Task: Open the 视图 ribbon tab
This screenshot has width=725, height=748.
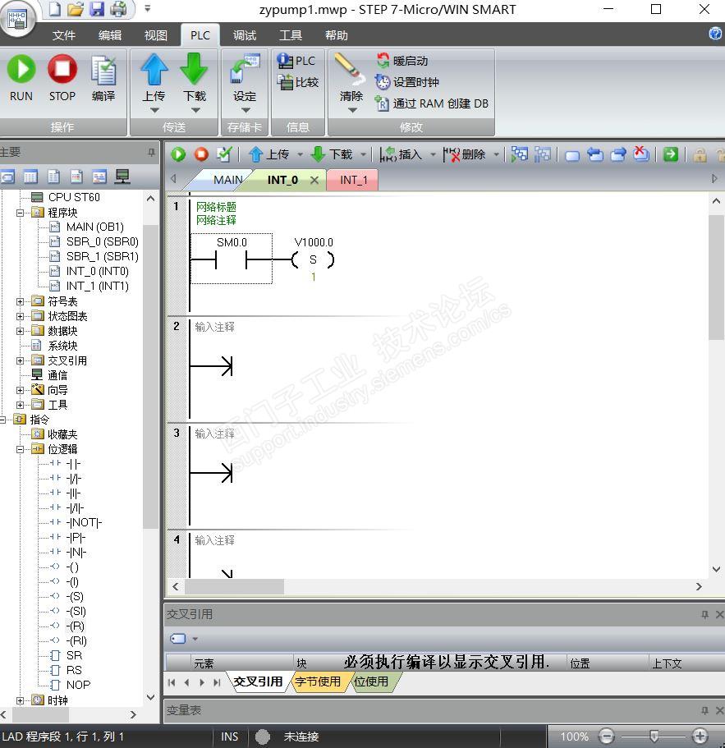Action: (x=156, y=35)
